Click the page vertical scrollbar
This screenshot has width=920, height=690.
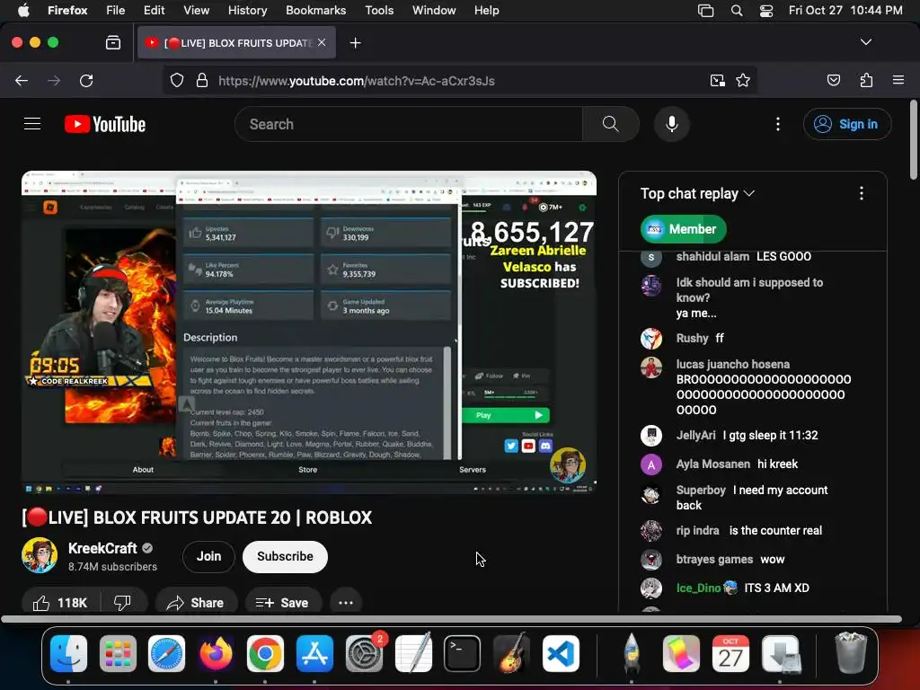point(913,141)
